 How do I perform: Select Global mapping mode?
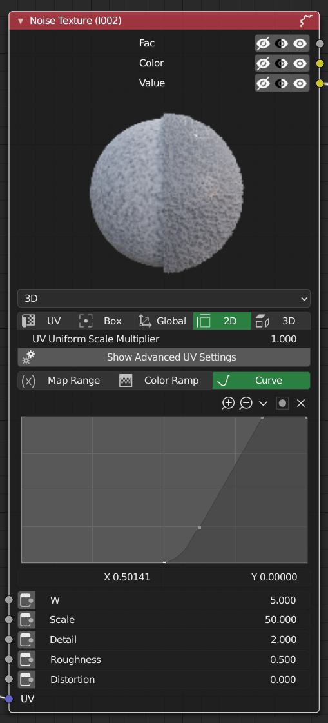164,321
